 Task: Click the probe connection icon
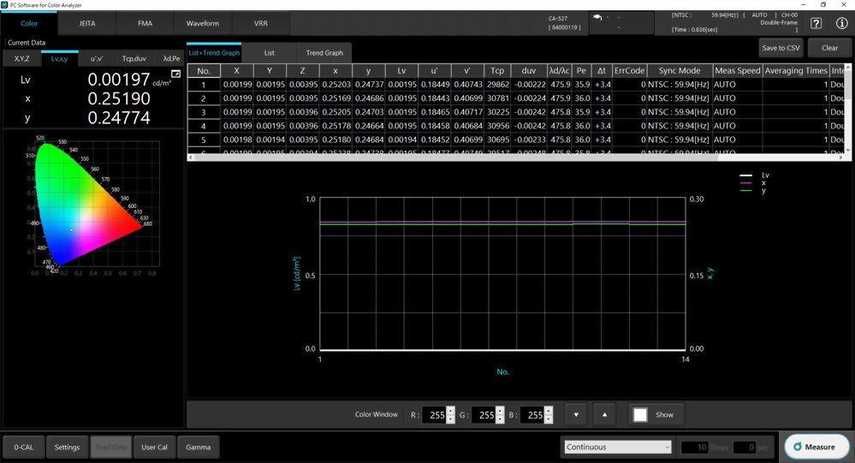pos(597,17)
